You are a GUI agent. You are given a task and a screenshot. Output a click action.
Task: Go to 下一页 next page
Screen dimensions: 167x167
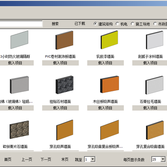pos(46,160)
